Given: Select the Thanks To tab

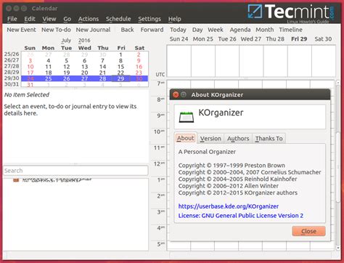Looking at the screenshot, I should point(269,139).
